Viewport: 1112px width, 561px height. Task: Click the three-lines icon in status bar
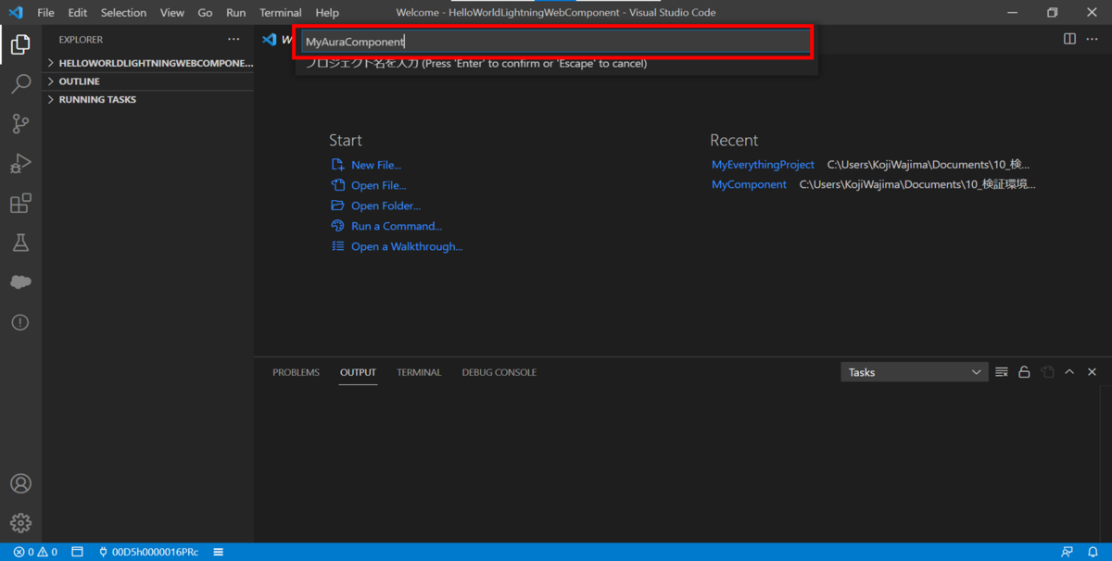coord(219,552)
